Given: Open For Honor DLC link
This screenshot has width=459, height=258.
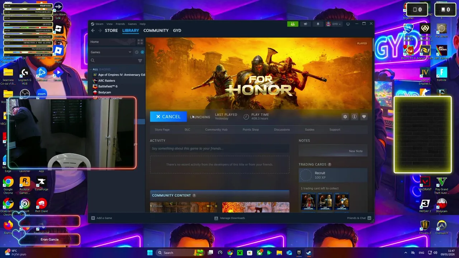Looking at the screenshot, I should point(187,129).
